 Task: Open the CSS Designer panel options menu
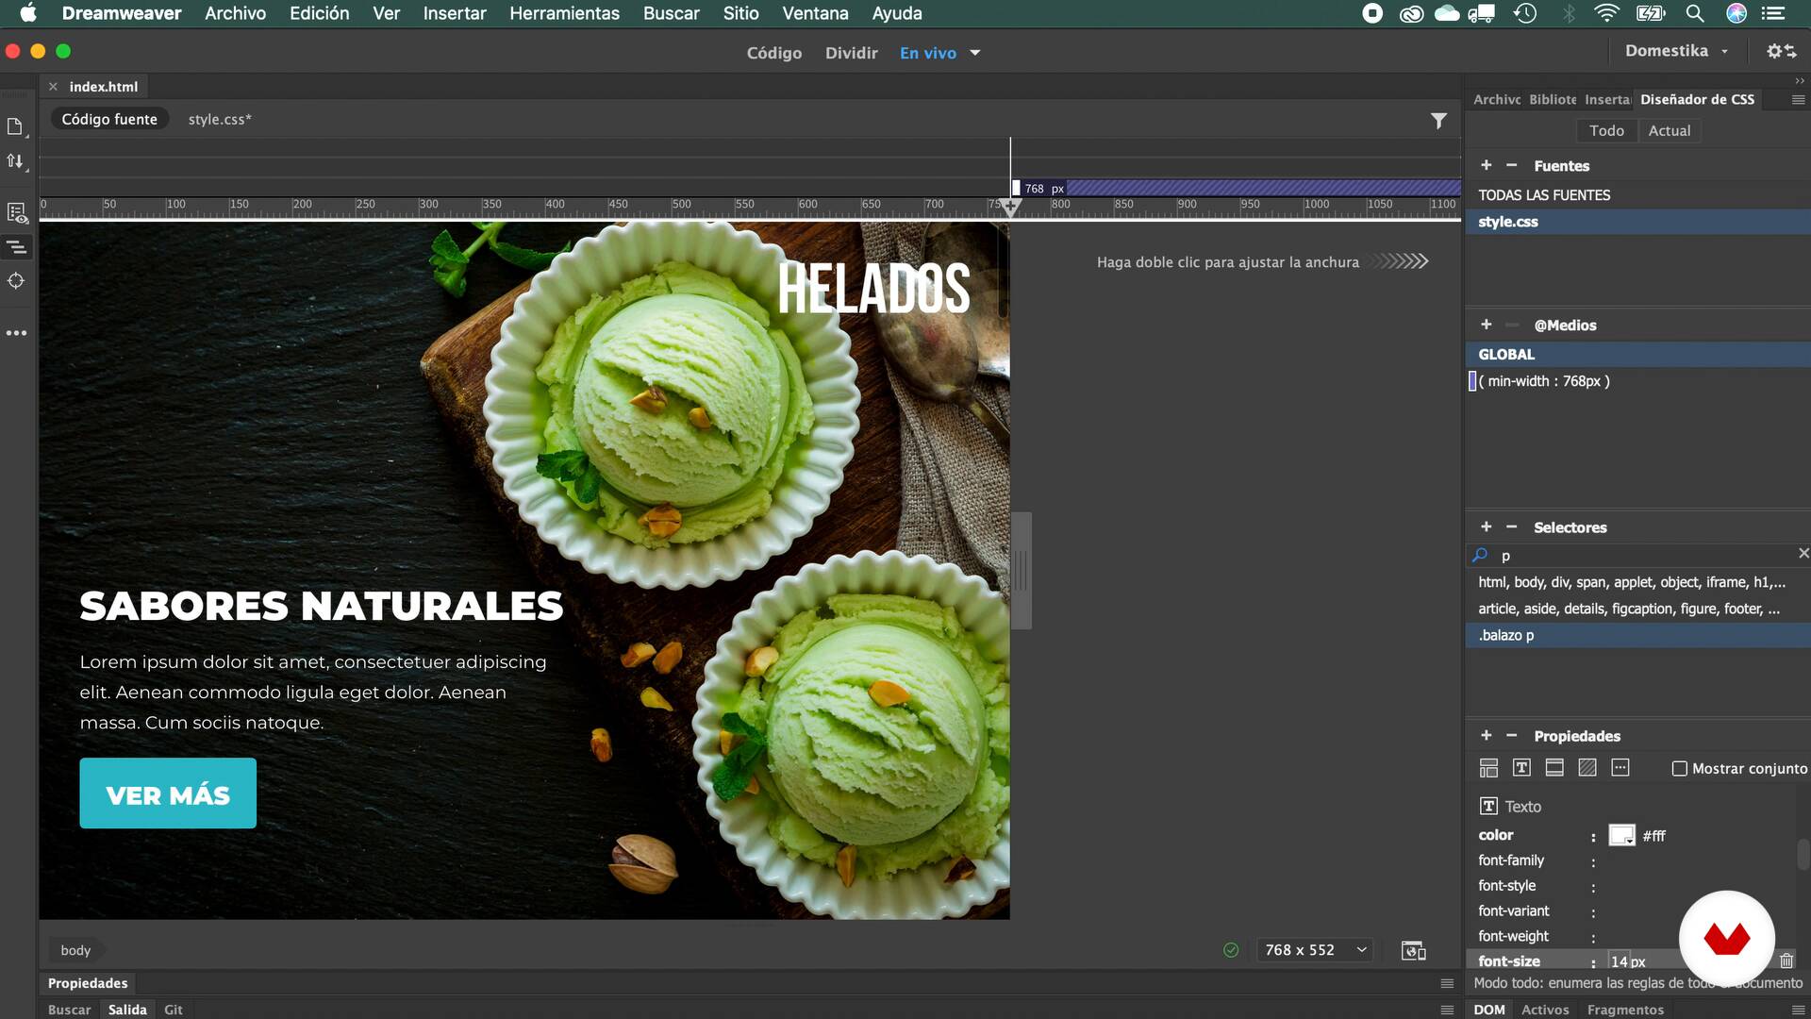(1798, 99)
